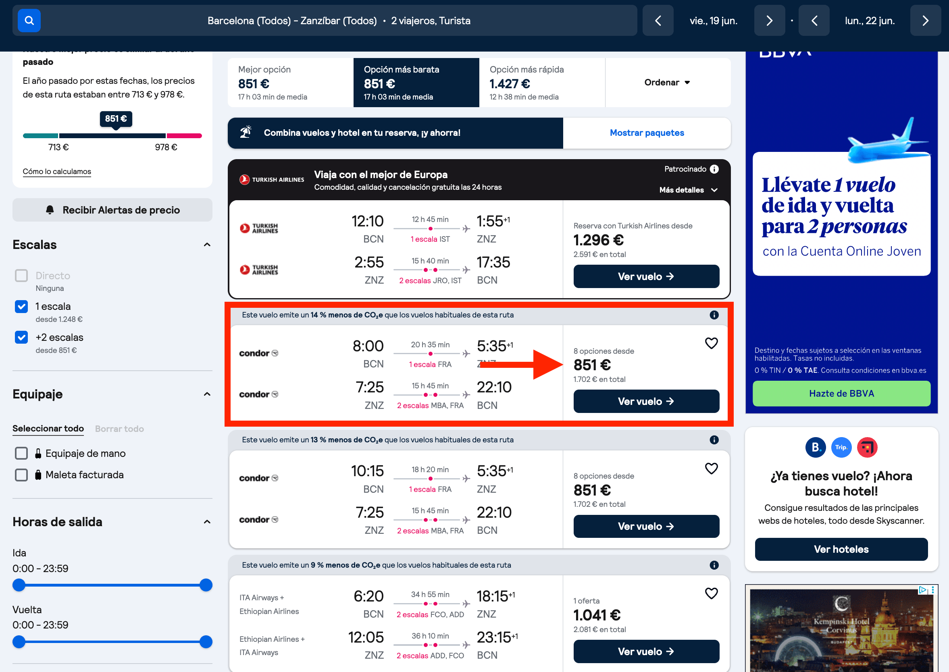Collapse the Horas de salida section
Viewport: 949px width, 672px height.
pos(207,522)
